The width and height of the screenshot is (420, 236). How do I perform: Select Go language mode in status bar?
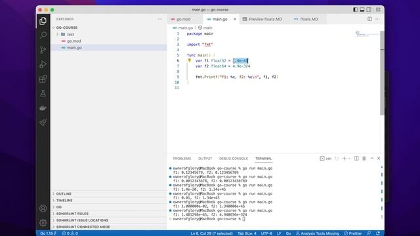pyautogui.click(x=288, y=233)
